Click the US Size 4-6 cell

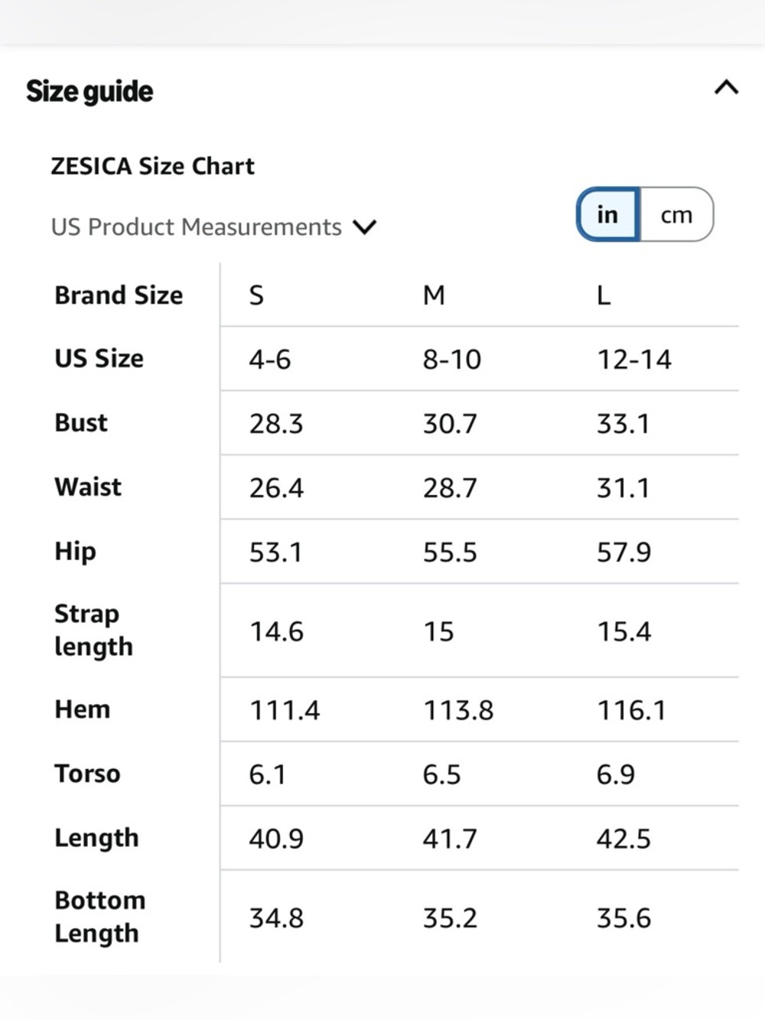[x=270, y=360]
